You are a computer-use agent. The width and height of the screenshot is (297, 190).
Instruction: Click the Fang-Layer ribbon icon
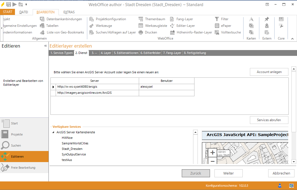click(172, 19)
